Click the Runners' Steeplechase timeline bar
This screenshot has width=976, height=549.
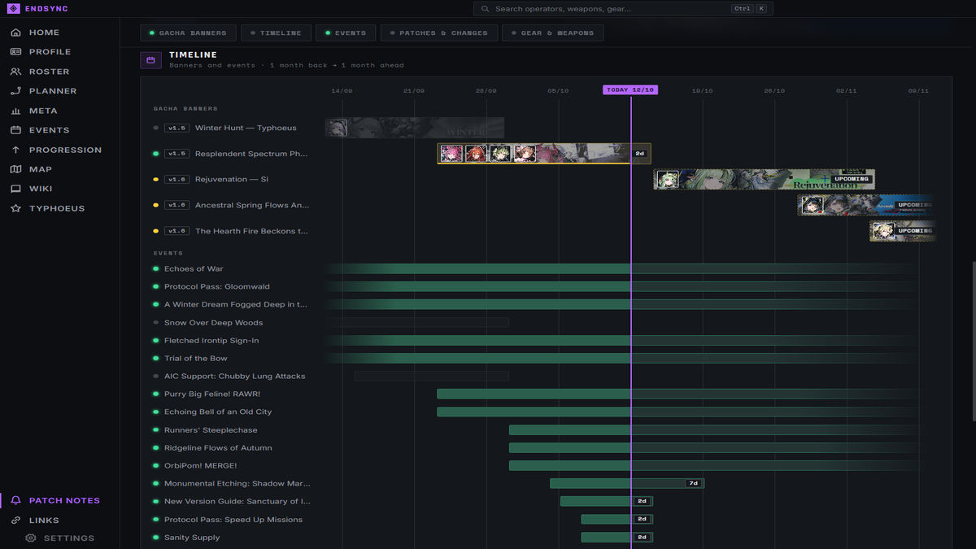719,430
